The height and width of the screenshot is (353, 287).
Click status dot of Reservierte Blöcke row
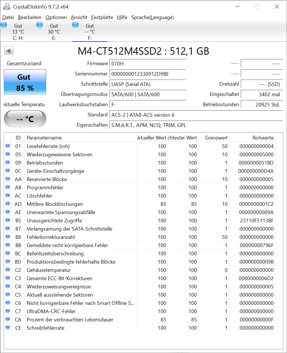(8, 179)
